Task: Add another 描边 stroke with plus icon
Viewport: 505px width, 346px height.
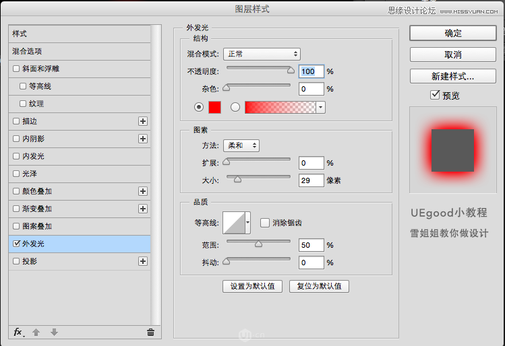Action: click(x=143, y=121)
